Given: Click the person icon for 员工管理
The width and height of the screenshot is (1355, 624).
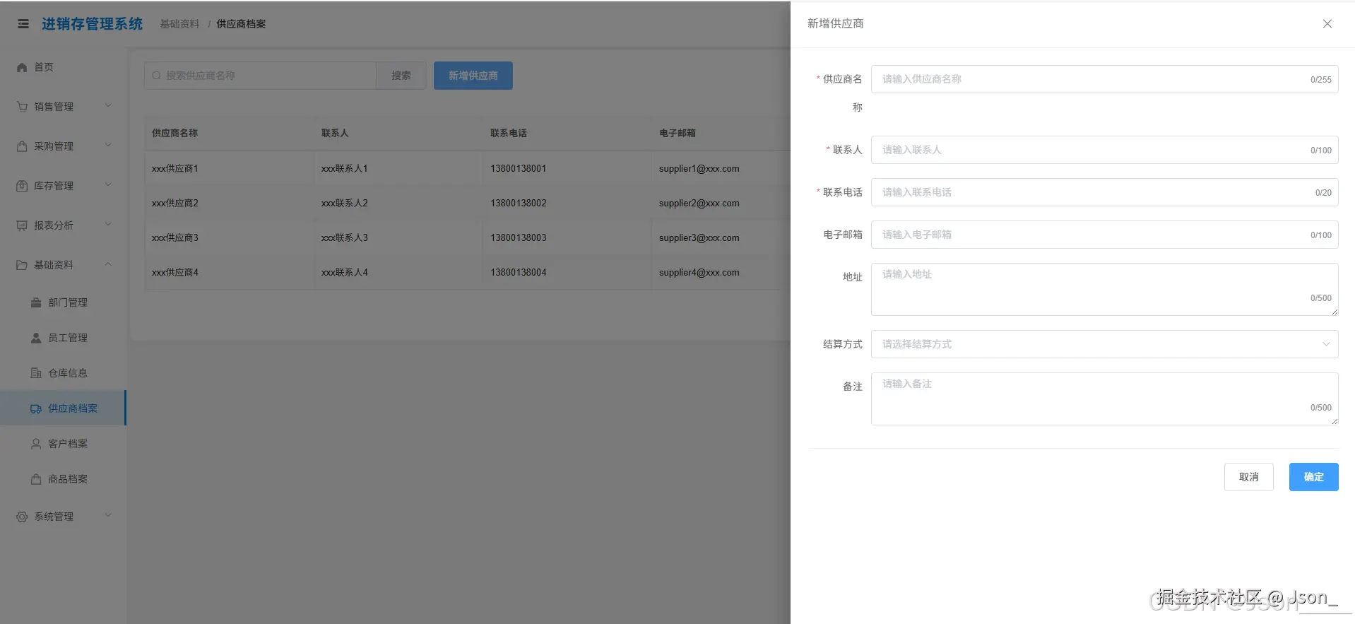Looking at the screenshot, I should tap(36, 338).
